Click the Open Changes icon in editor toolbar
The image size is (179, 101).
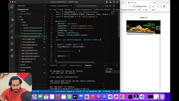110,6
